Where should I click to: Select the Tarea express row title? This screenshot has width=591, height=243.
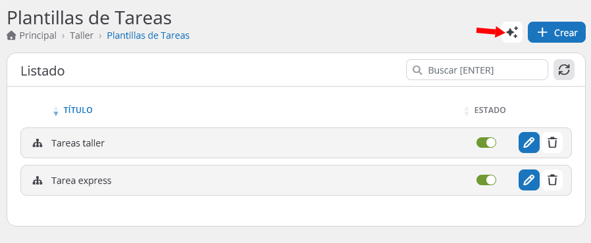coord(82,181)
